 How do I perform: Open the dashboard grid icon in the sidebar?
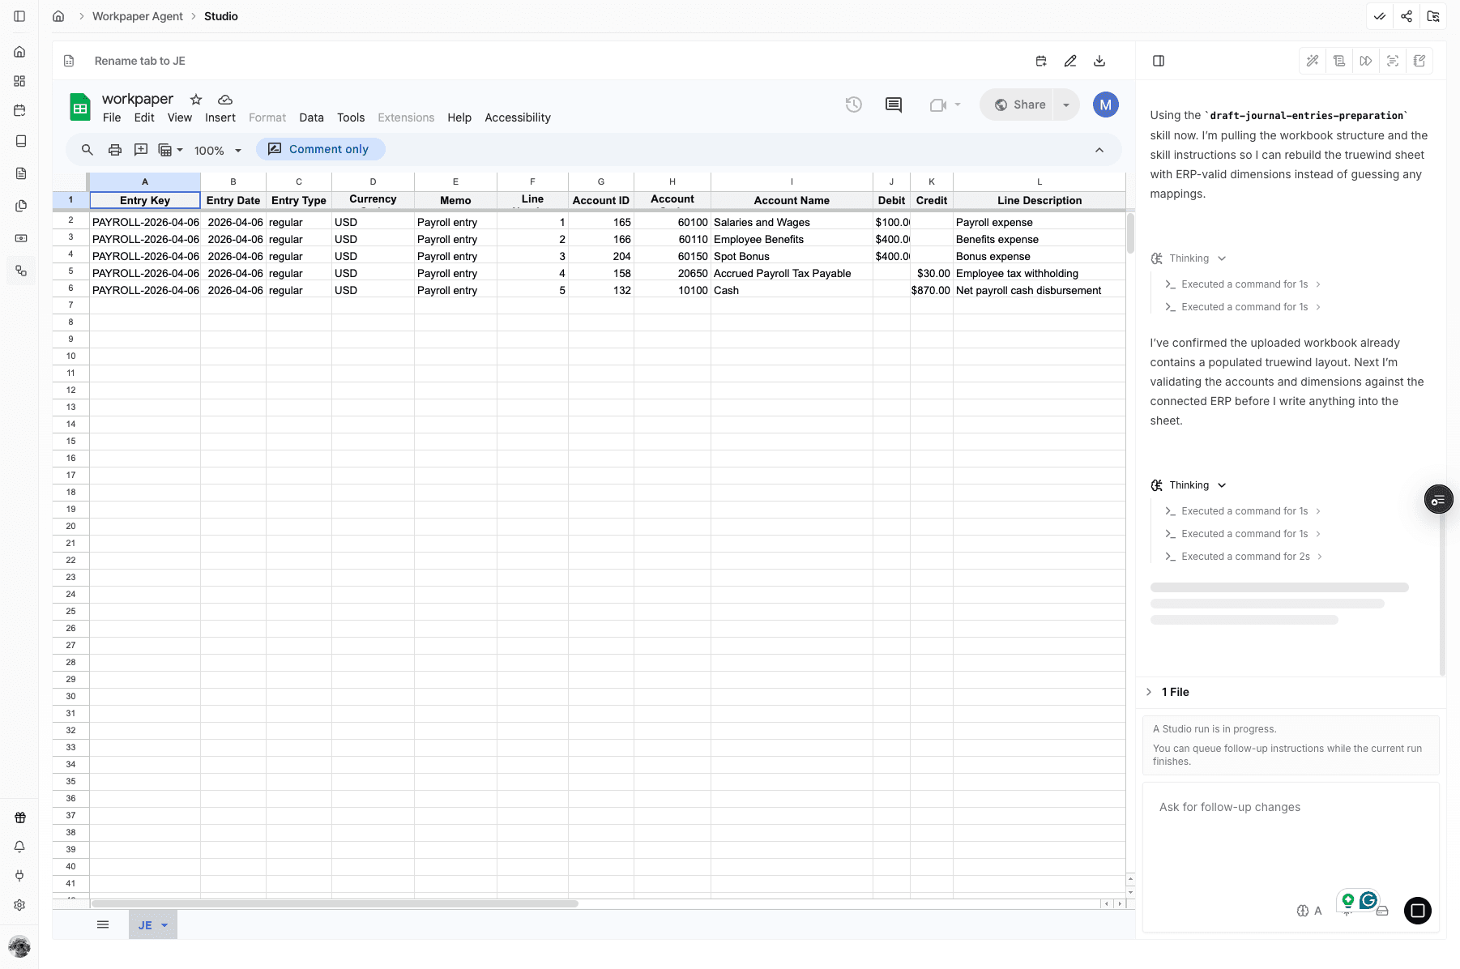20,81
